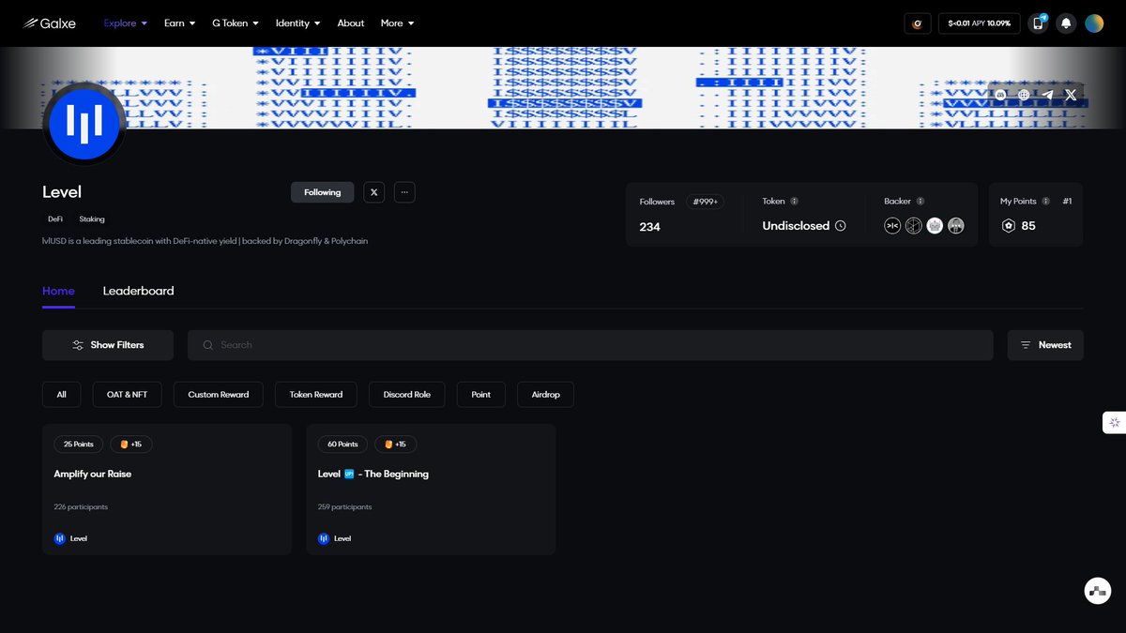Open Level's X profile from banner
The image size is (1126, 633).
click(1071, 95)
